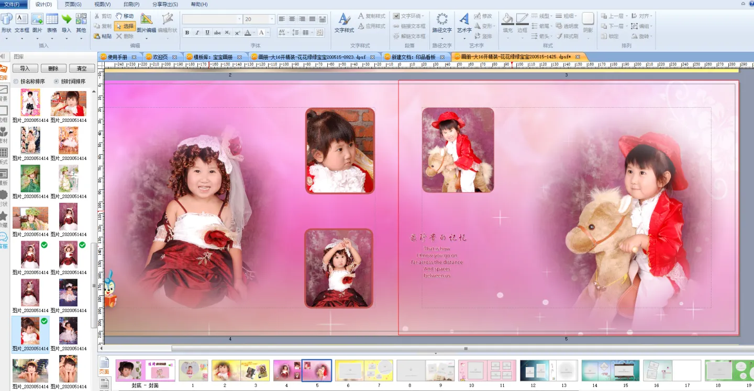Screen dimensions: 754x391
Task: Close the 使用手册 document tab
Action: point(134,56)
